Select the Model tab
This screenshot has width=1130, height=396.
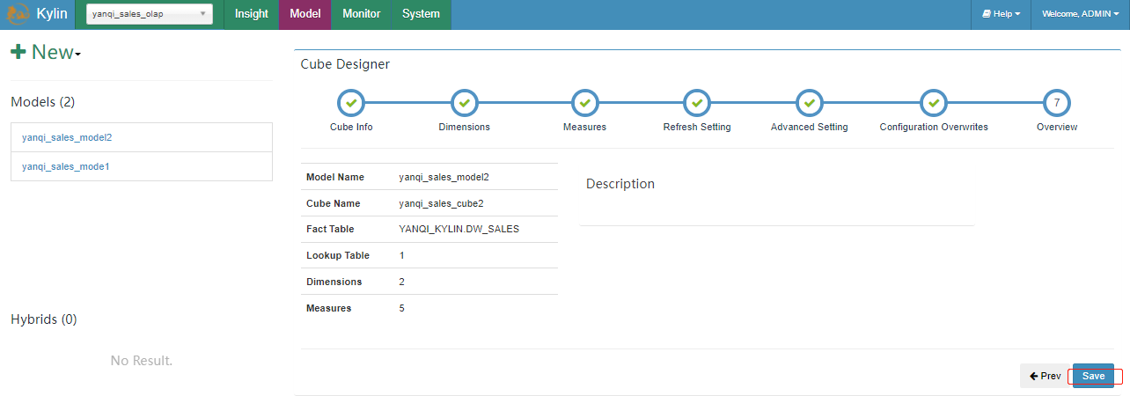click(x=305, y=14)
